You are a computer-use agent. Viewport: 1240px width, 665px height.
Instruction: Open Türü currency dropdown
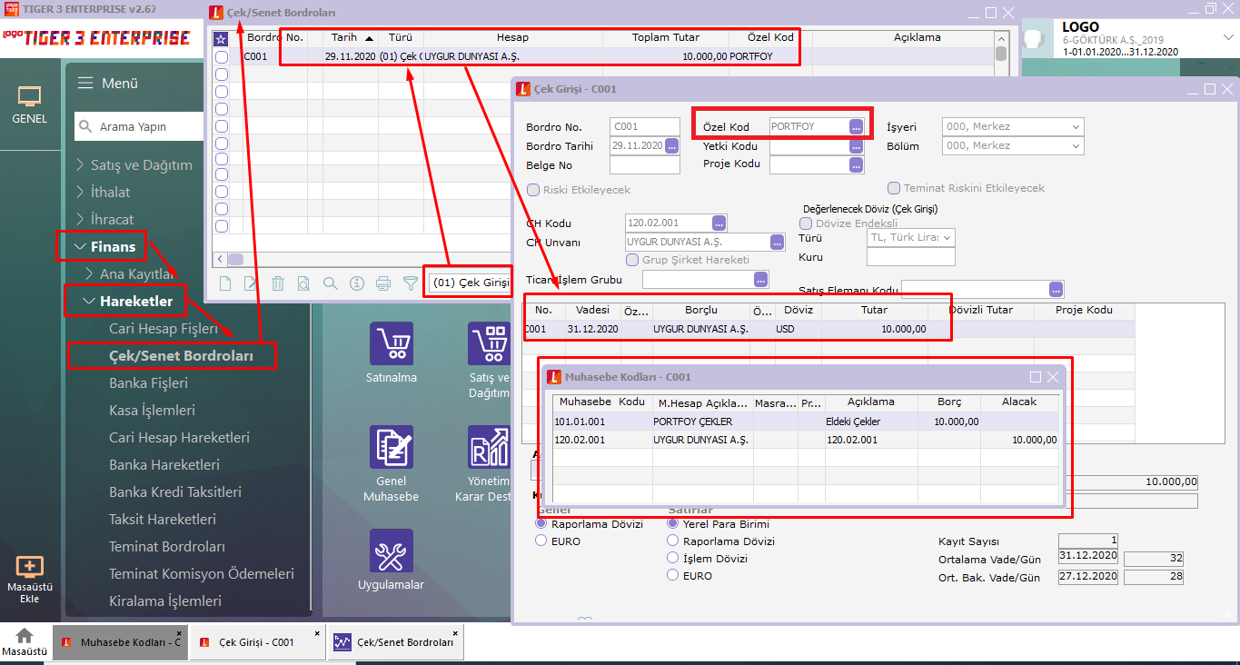point(910,237)
